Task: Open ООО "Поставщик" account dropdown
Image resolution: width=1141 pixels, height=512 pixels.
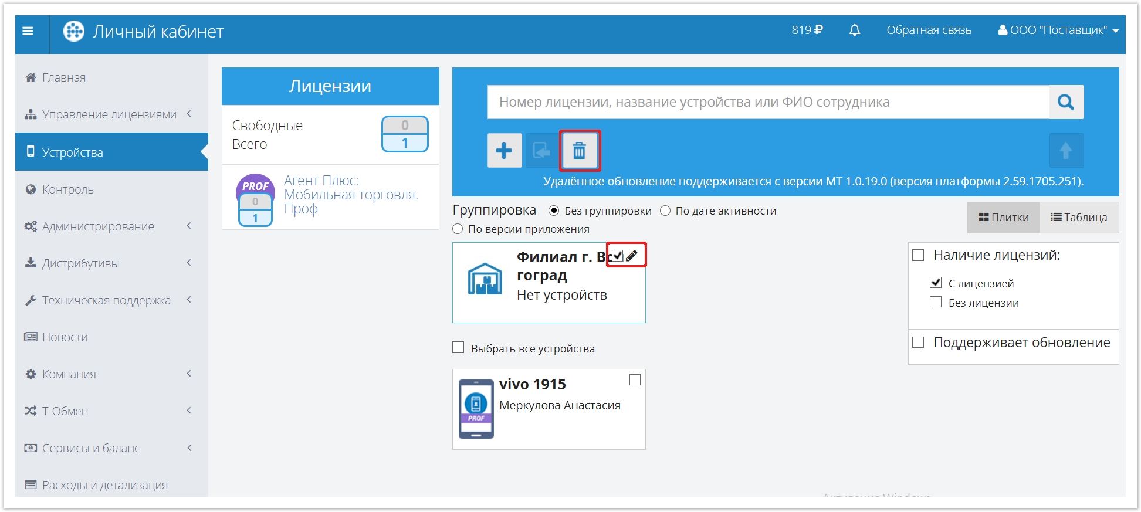Action: (1058, 30)
